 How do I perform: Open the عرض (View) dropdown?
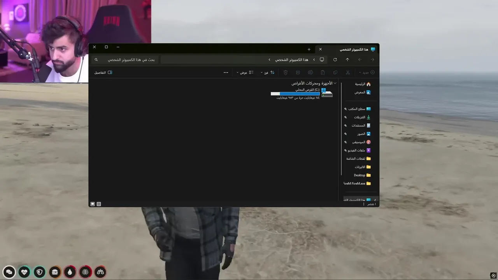(x=245, y=73)
